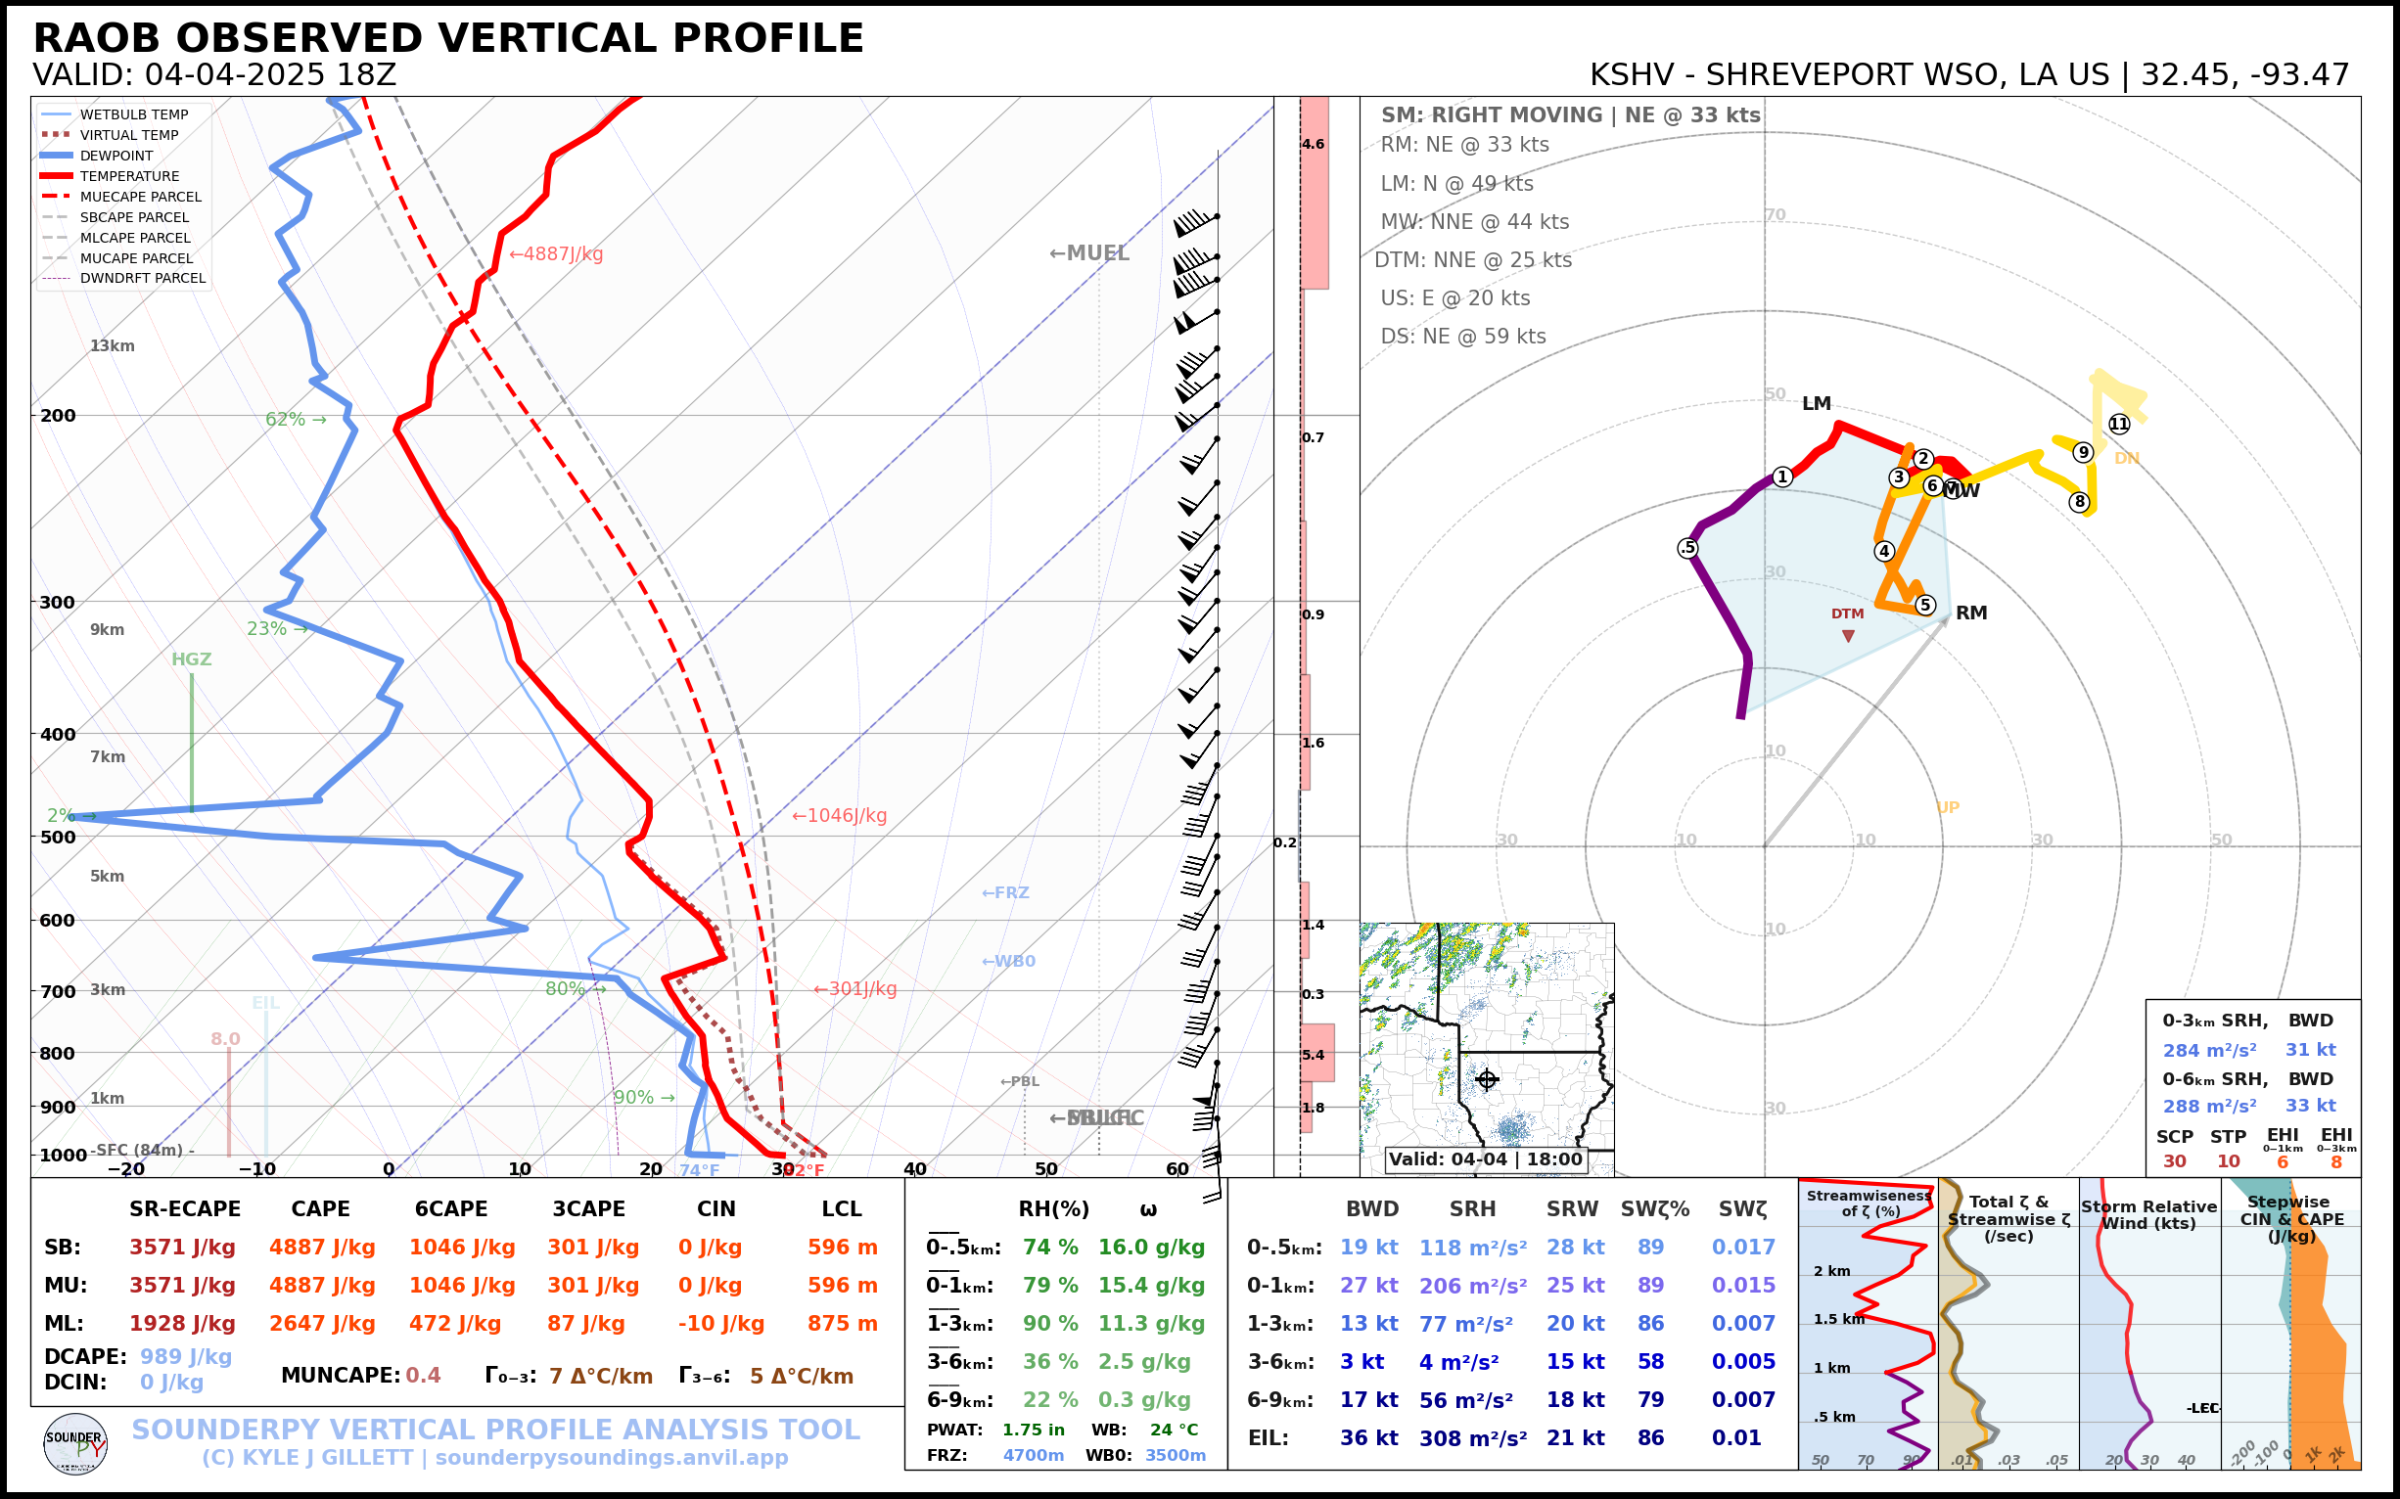2400x1499 pixels.
Task: Click the Valid: 04-04 | 18:00 label
Action: pos(1485,1158)
